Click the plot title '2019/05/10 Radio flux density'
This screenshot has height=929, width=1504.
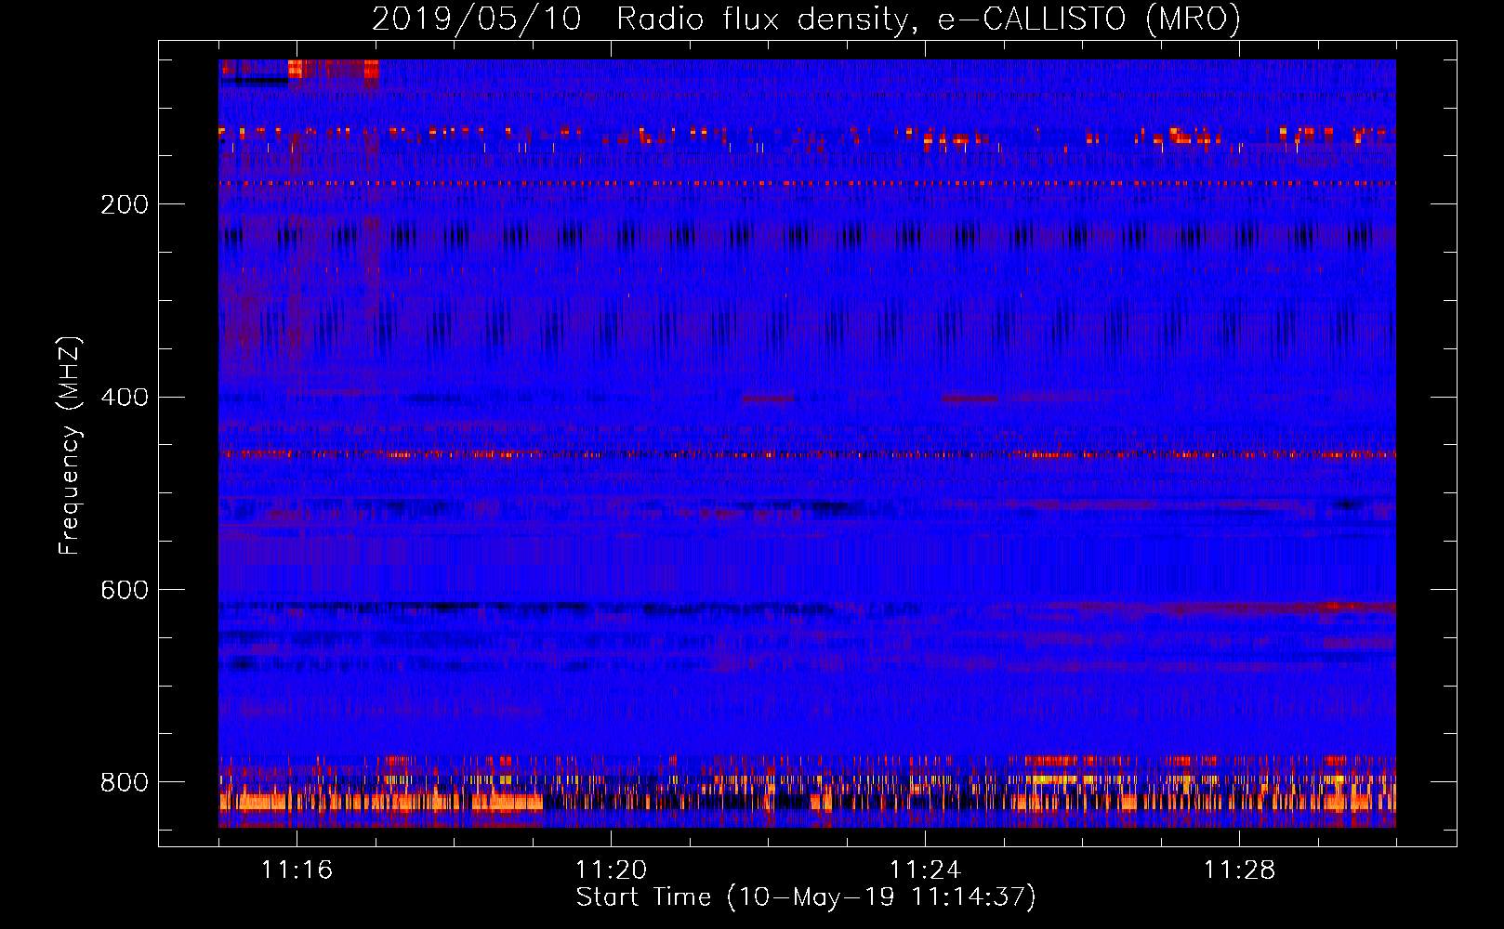[807, 19]
